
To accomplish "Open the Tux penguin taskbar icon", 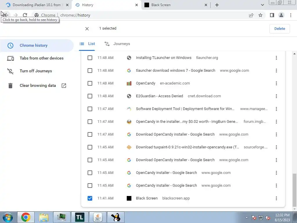I will 116,217.
